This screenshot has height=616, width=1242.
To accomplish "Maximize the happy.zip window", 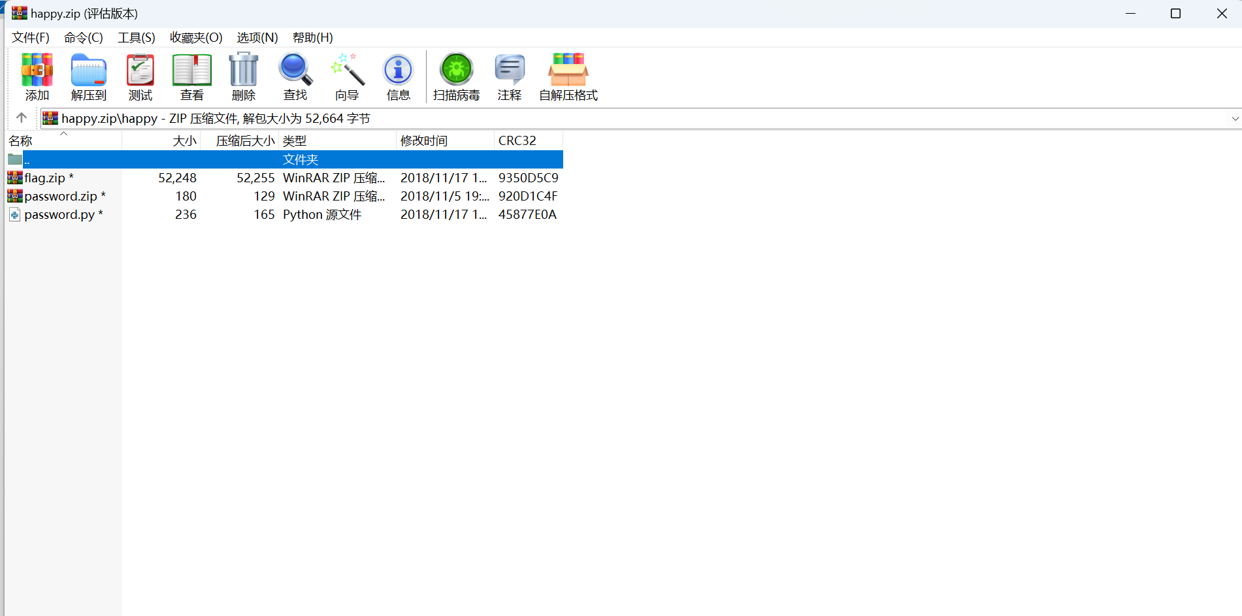I will [1175, 13].
